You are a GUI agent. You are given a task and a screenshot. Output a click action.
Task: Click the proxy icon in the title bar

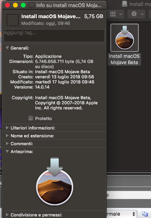click(32, 5)
